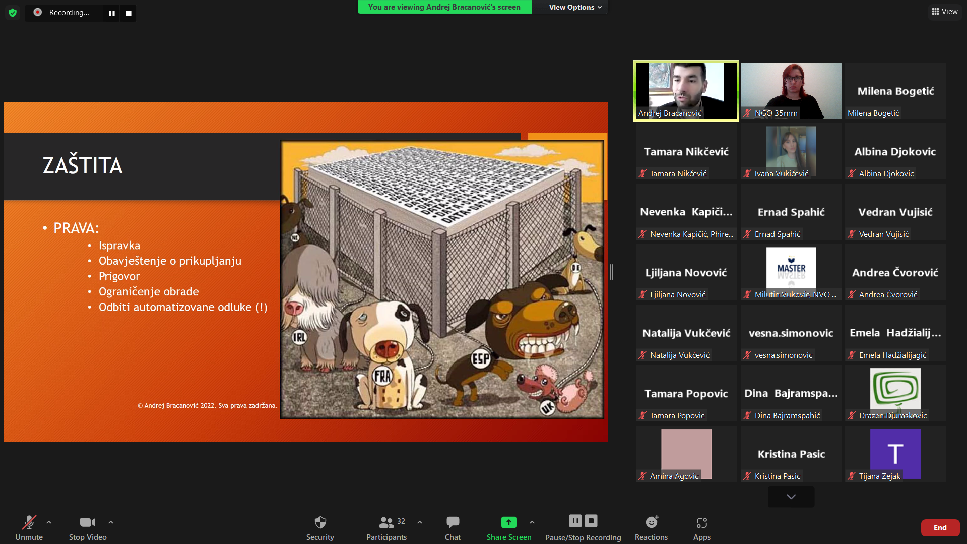967x544 pixels.
Task: Click muted mic icon beside Amina Agovic
Action: [642, 476]
